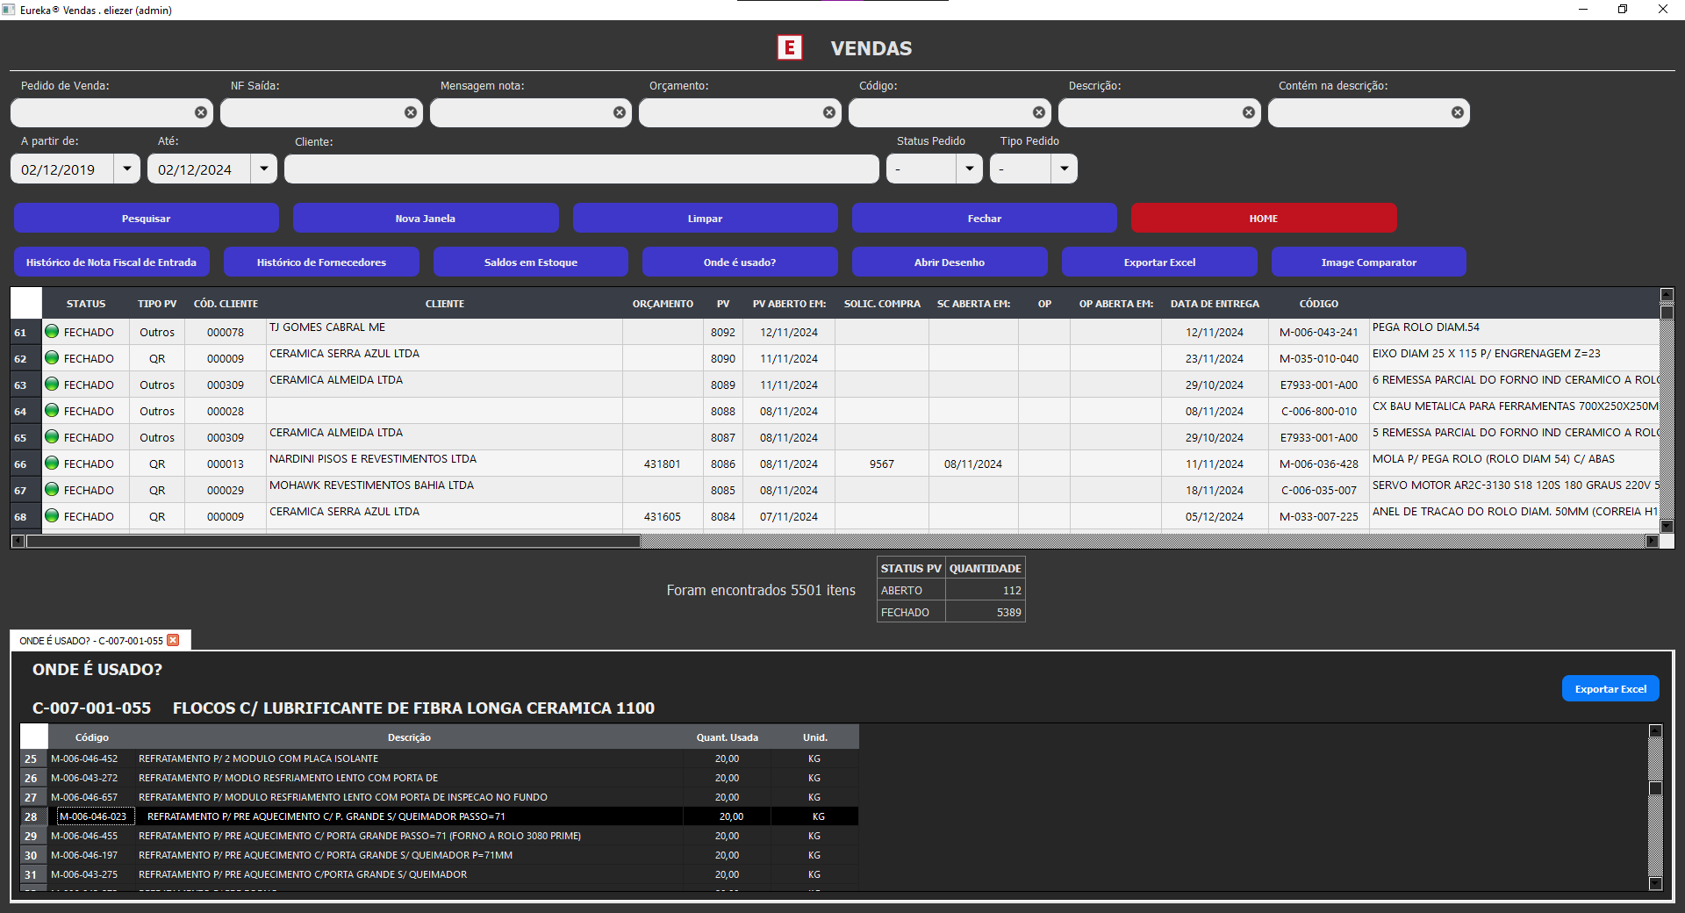Click green status icon for PV 8092
The height and width of the screenshot is (913, 1685).
pos(52,331)
